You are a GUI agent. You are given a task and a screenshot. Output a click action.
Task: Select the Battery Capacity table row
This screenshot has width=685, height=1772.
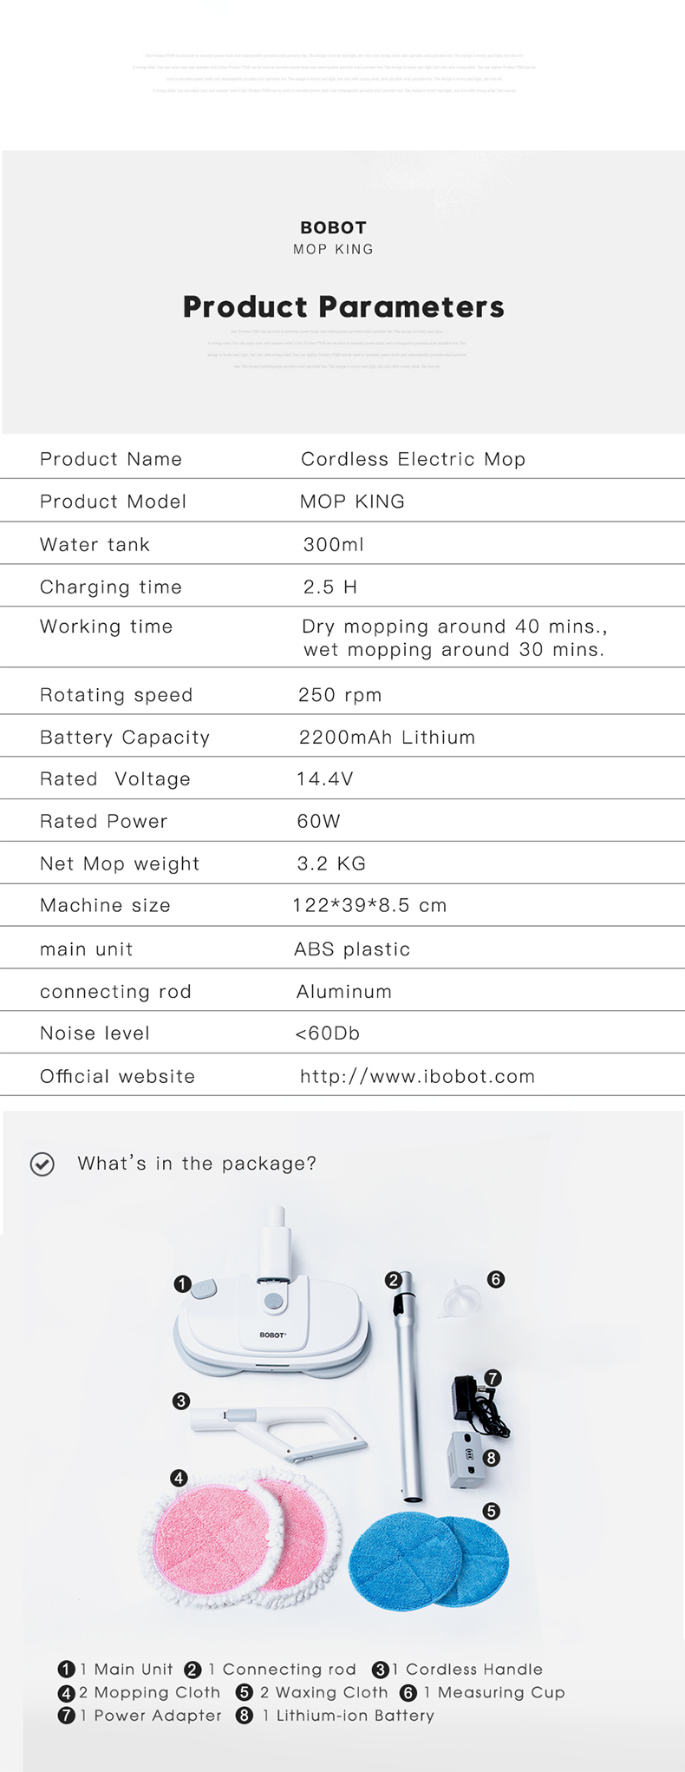342,737
